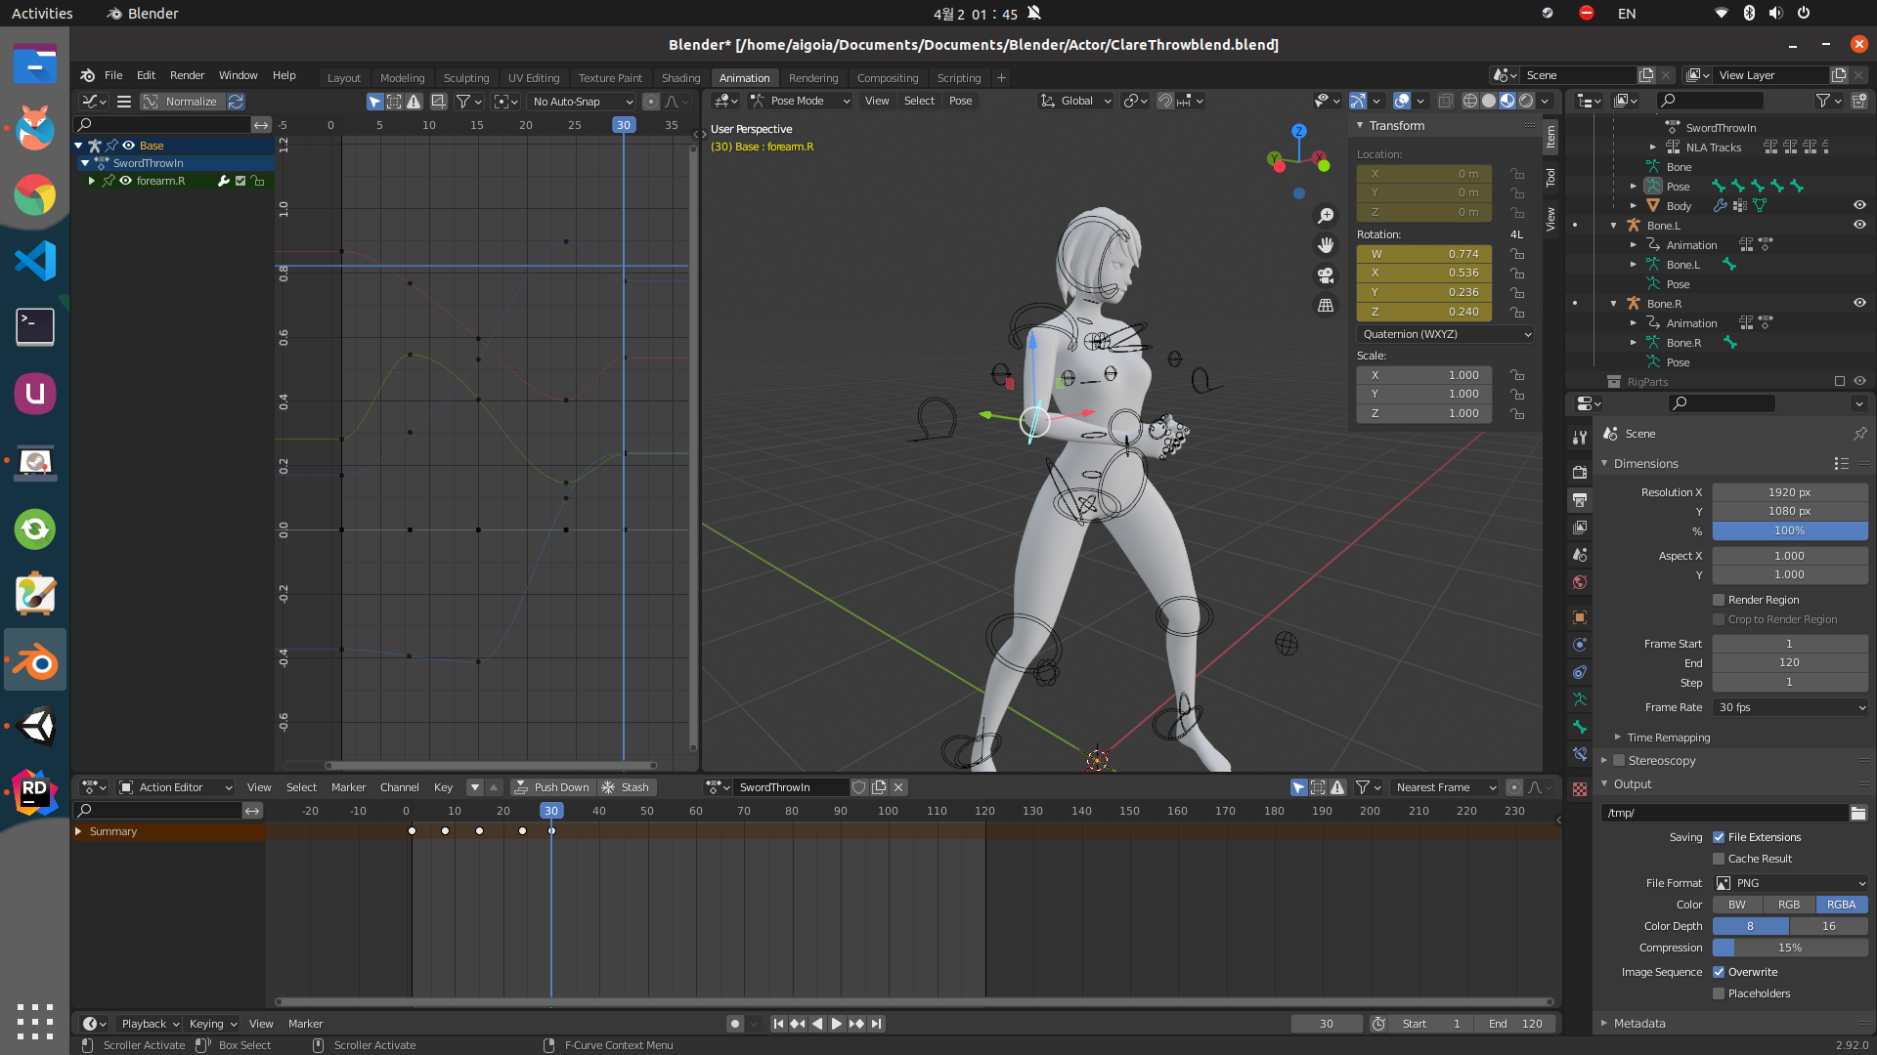Open the World properties tab icon
This screenshot has height=1055, width=1877.
(x=1579, y=582)
